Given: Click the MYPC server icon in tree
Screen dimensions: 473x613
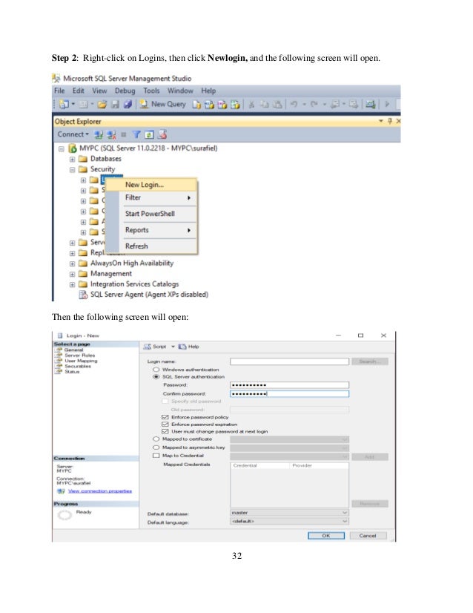Looking at the screenshot, I should [73, 148].
